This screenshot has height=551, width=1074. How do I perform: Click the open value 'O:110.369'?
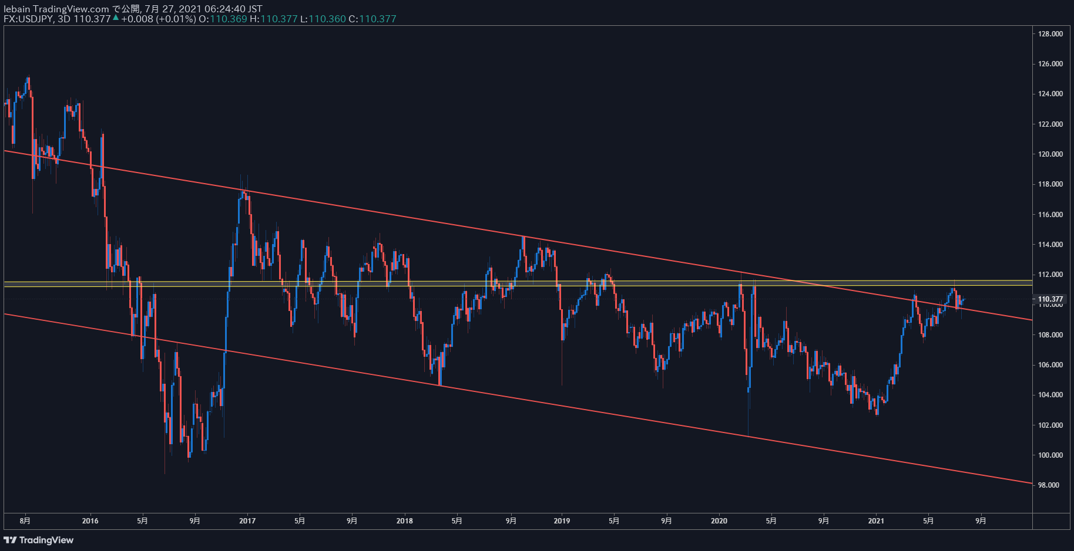[223, 19]
